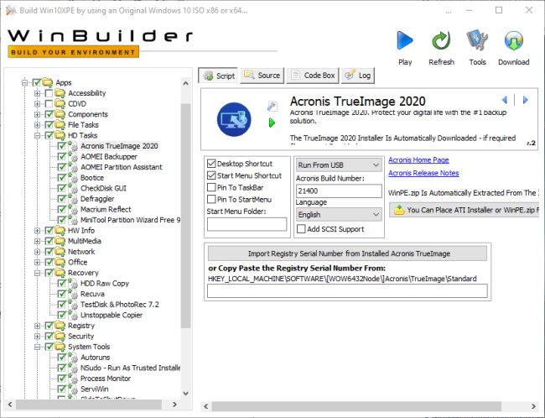Uncheck the Acronis TrueImage 2020 tree checkbox
Image resolution: width=545 pixels, height=418 pixels.
click(62, 146)
